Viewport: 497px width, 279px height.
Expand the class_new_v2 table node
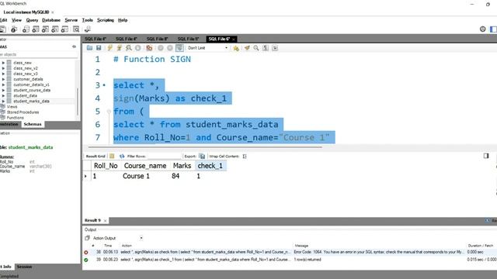point(3,68)
